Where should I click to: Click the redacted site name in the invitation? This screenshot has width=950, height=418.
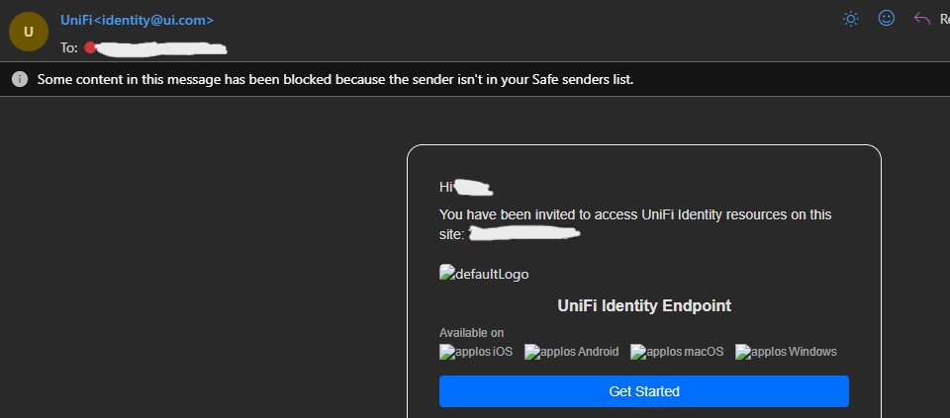pos(523,234)
